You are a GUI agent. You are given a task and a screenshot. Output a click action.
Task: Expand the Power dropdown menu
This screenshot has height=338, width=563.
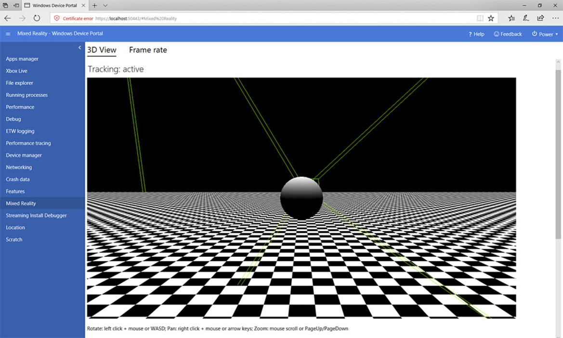545,34
